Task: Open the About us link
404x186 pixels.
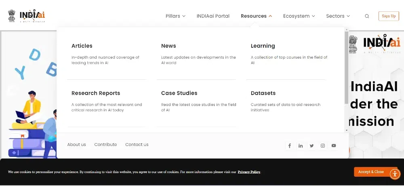Action: [76, 144]
